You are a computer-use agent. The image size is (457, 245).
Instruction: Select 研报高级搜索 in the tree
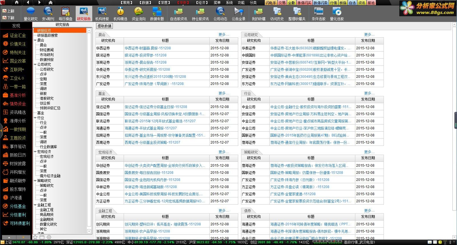pyautogui.click(x=47, y=36)
